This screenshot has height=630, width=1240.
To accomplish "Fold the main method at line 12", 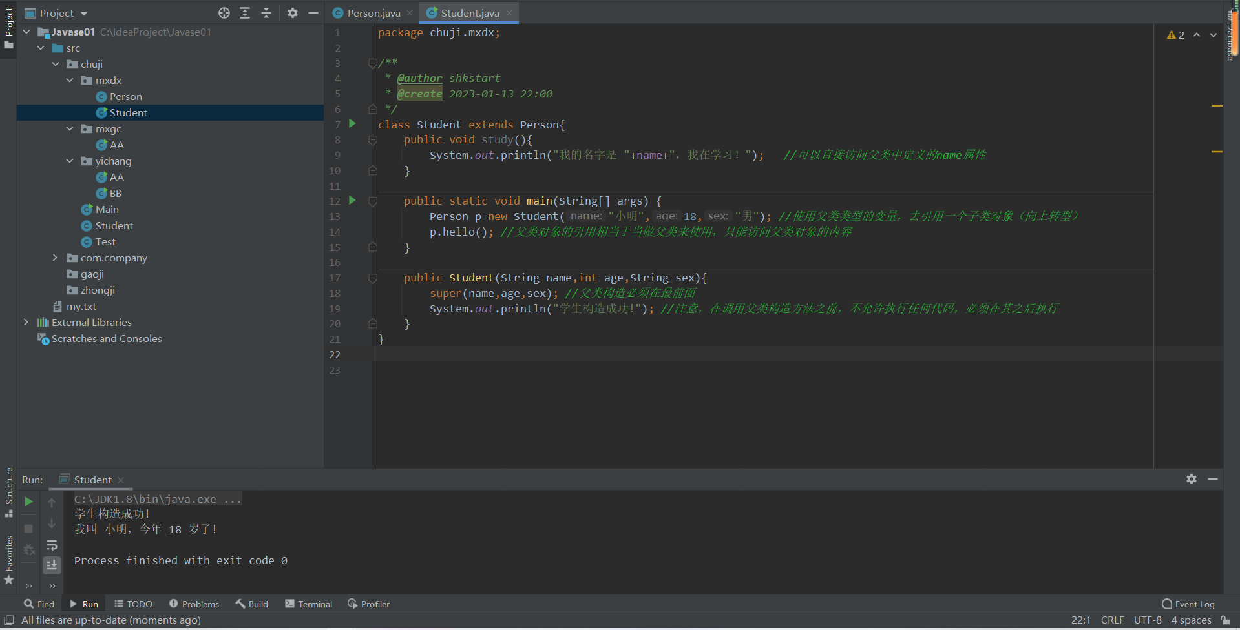I will 372,201.
